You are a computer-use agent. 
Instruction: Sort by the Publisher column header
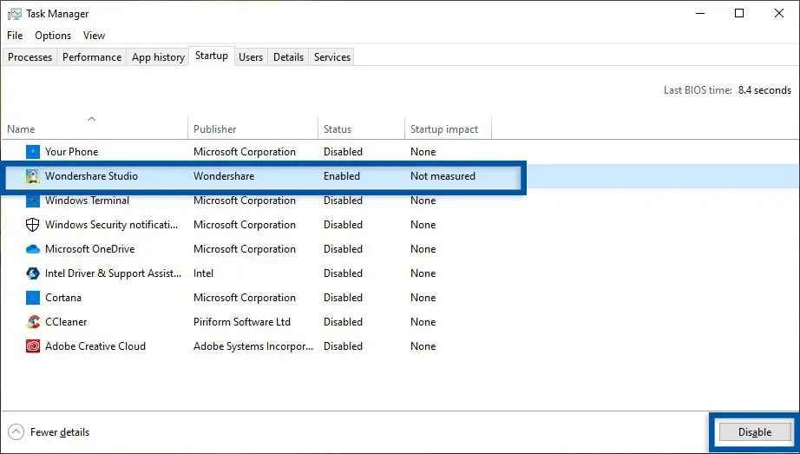click(215, 129)
